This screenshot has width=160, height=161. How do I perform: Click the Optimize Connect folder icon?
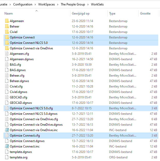(x=7, y=37)
